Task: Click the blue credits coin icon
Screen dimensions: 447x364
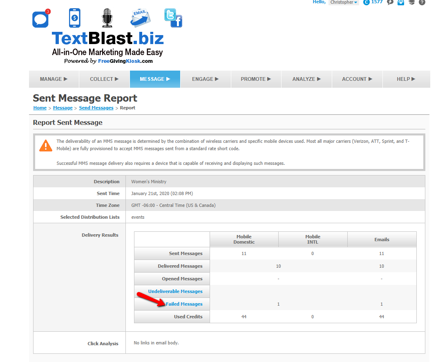Action: [367, 2]
